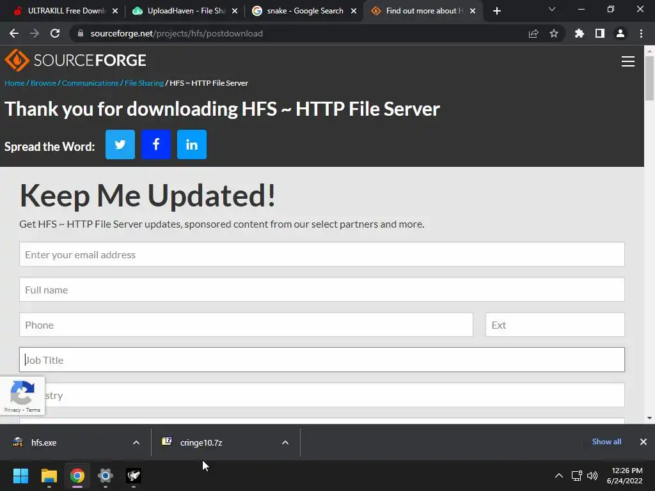The height and width of the screenshot is (491, 655).
Task: Click the reCAPTCHA badge
Action: pyautogui.click(x=22, y=396)
